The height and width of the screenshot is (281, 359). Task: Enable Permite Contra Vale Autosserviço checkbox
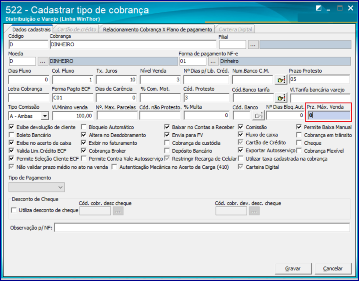[x=84, y=159]
